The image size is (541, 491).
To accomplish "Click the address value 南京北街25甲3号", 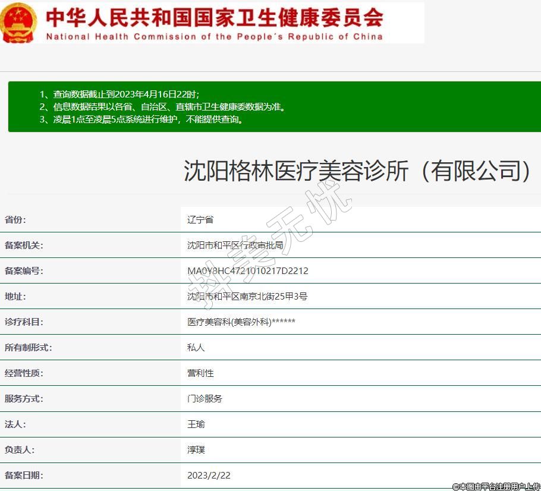I will click(247, 296).
